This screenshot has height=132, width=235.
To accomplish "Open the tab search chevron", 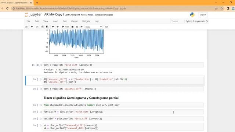I will [x=216, y=3].
